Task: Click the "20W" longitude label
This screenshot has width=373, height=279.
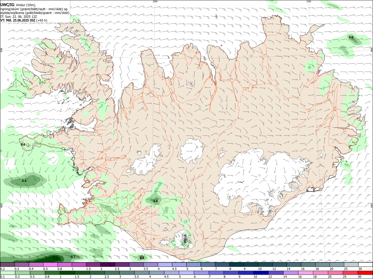Action: (x=155, y=1)
